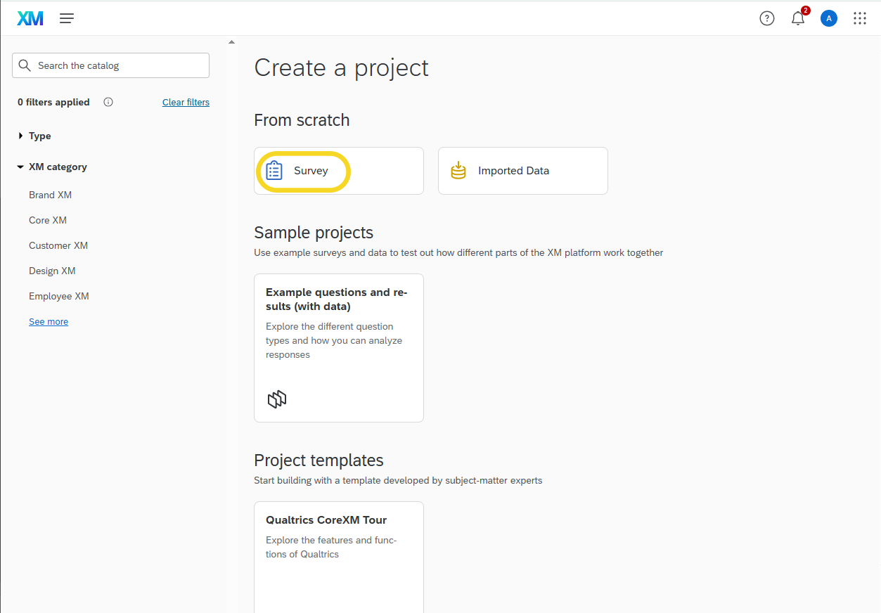Open the help question mark icon
Image resolution: width=881 pixels, height=613 pixels.
click(767, 18)
